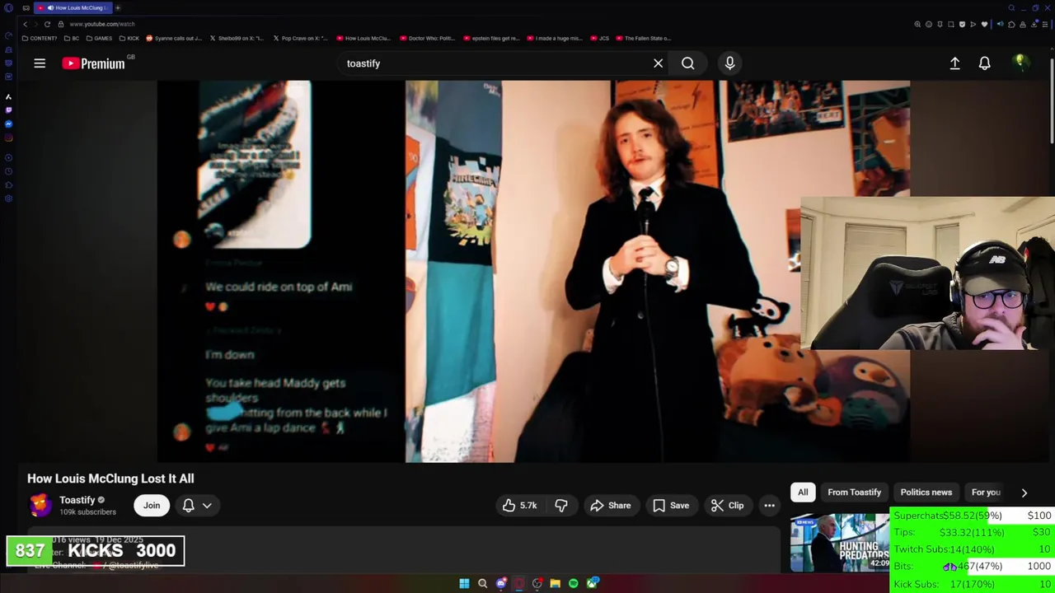The height and width of the screenshot is (593, 1055).
Task: Switch to the 'How Louis McClung' browser tab
Action: tap(73, 7)
